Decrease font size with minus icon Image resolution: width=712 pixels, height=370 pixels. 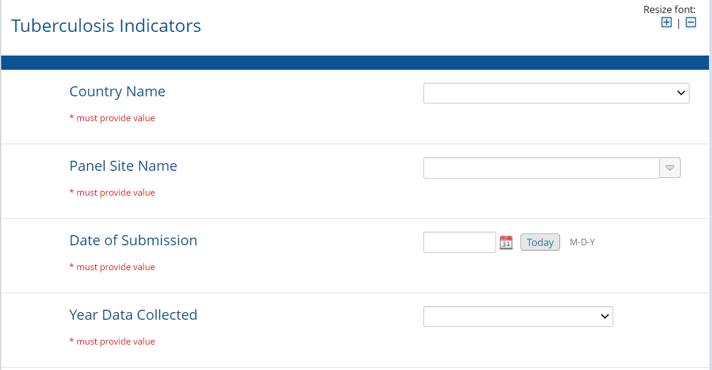[x=690, y=22]
